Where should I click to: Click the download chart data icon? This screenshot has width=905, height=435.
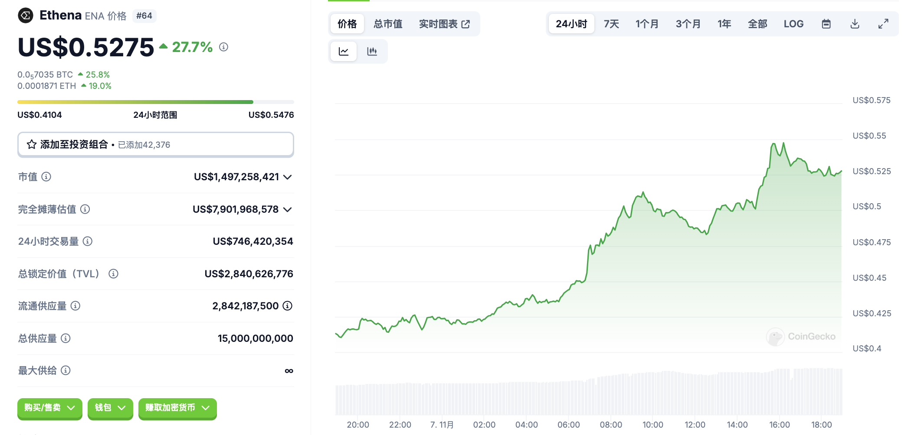point(855,24)
